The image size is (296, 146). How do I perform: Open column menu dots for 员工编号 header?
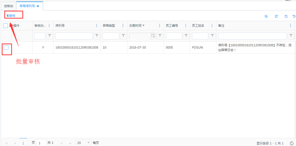(x=186, y=26)
